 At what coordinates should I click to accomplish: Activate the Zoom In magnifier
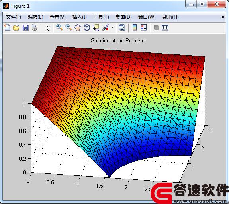pos(59,27)
